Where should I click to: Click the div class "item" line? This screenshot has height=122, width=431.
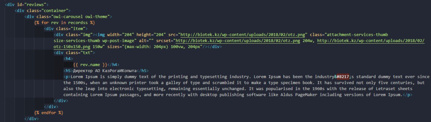tap(65, 29)
